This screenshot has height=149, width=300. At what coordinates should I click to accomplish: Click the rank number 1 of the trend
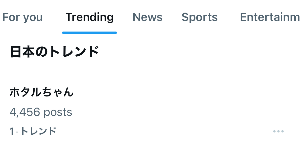(12, 131)
